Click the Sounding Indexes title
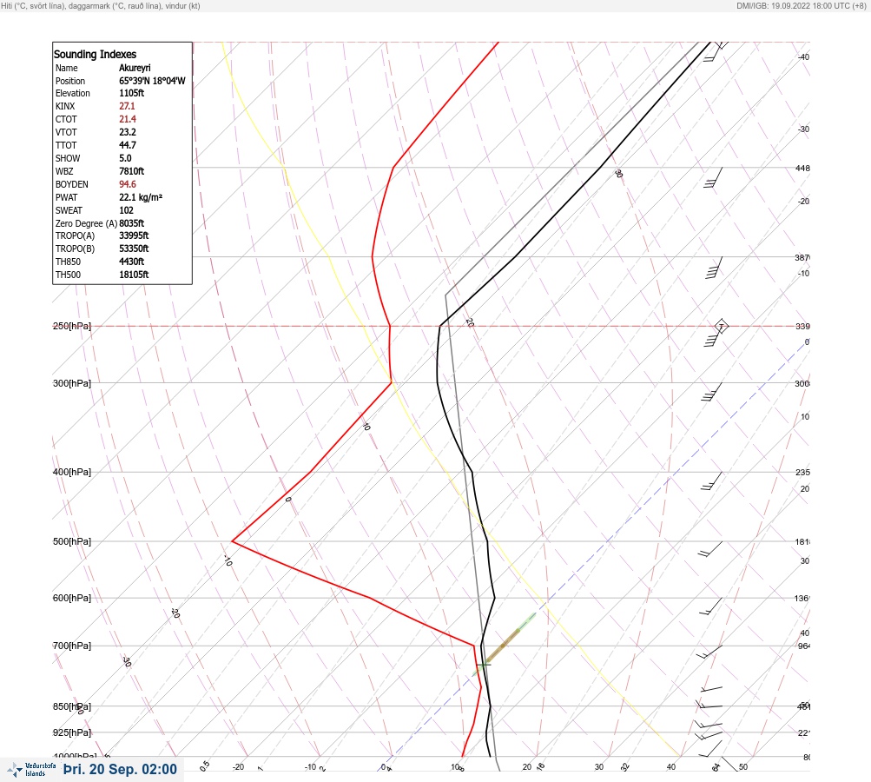 pyautogui.click(x=95, y=54)
